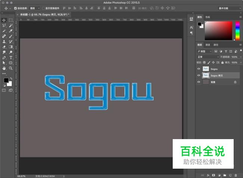The image size is (243, 178).
Task: Switch to the Paths tab
Action: coord(216,45)
